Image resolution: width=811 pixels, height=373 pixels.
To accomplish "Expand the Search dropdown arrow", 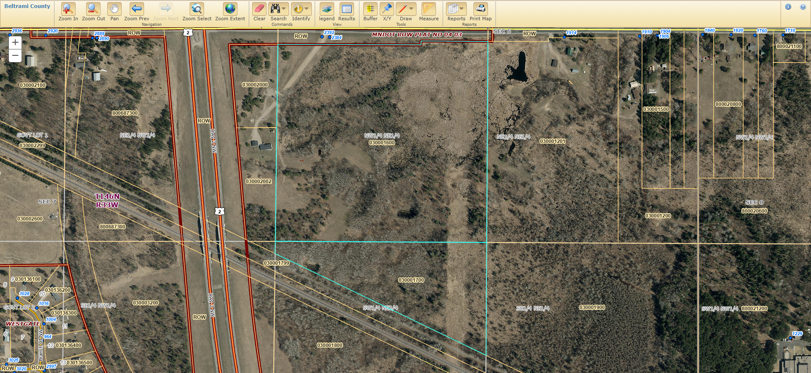I will [284, 8].
